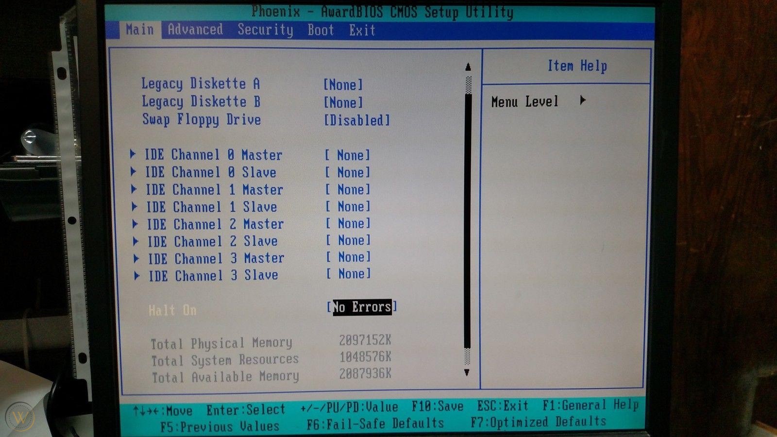The image size is (777, 437).
Task: Expand IDE Channel 1 Slave entry
Action: [211, 207]
